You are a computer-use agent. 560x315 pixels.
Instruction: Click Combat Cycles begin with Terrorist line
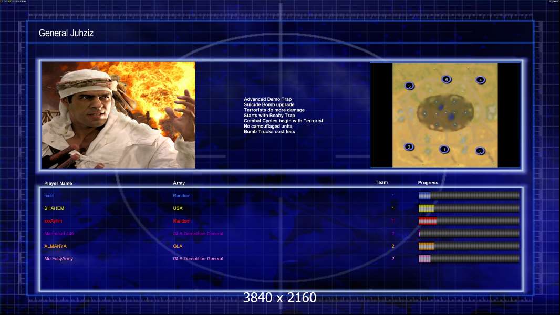283,121
